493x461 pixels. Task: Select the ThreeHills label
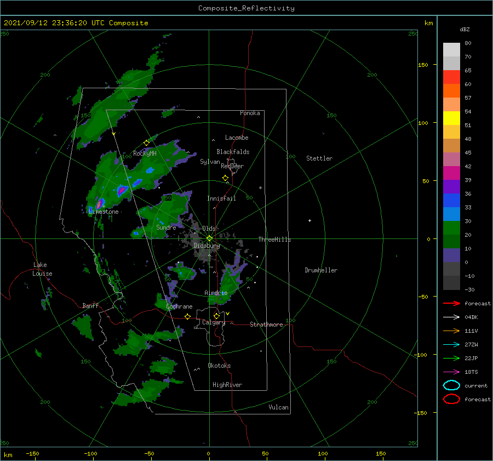point(274,240)
